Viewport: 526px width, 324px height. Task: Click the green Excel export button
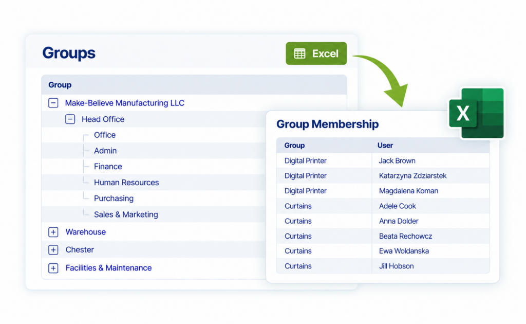[316, 53]
